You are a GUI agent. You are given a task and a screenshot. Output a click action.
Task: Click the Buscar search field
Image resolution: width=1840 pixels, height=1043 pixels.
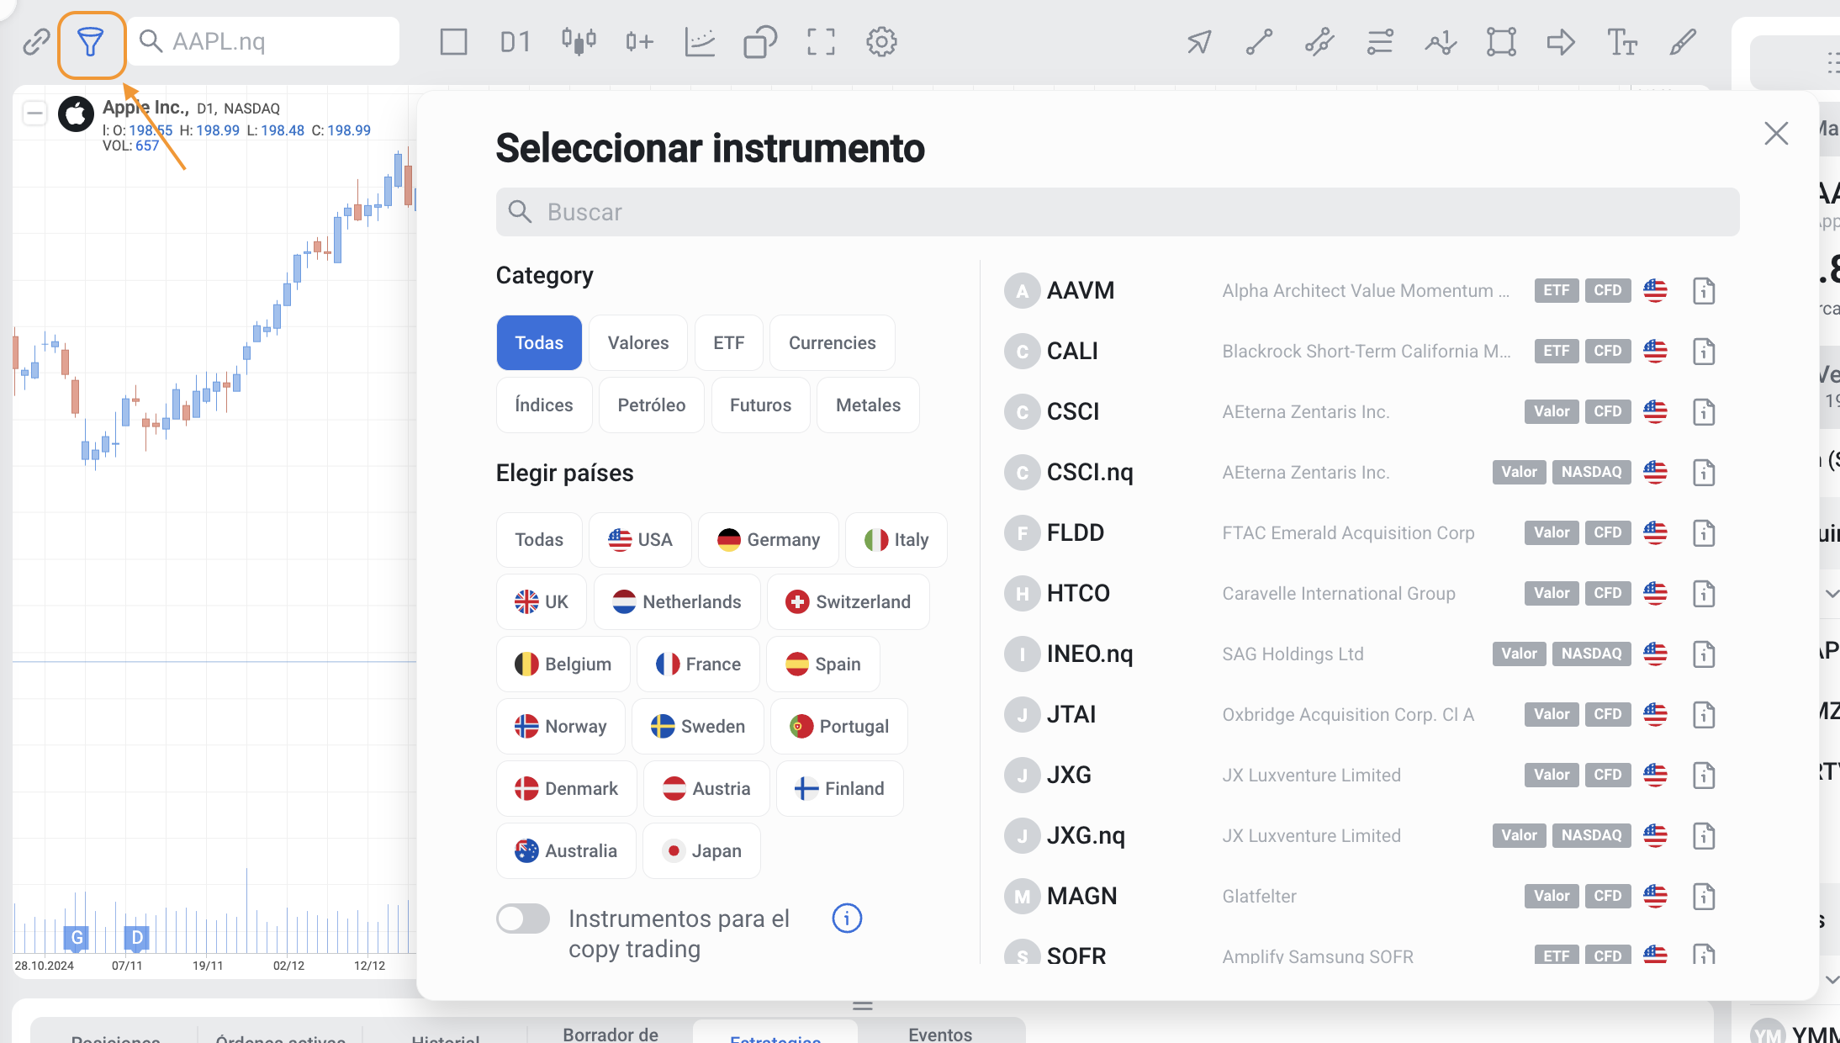click(1117, 212)
